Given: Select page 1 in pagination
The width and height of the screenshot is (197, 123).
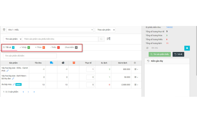Looking at the screenshot, I should pos(28,92).
